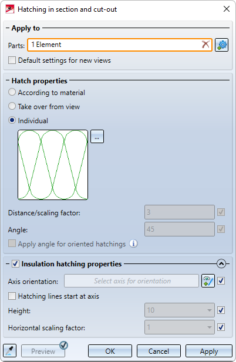This screenshot has height=362, width=236.
Task: Confirm the dialog with OK
Action: click(110, 351)
